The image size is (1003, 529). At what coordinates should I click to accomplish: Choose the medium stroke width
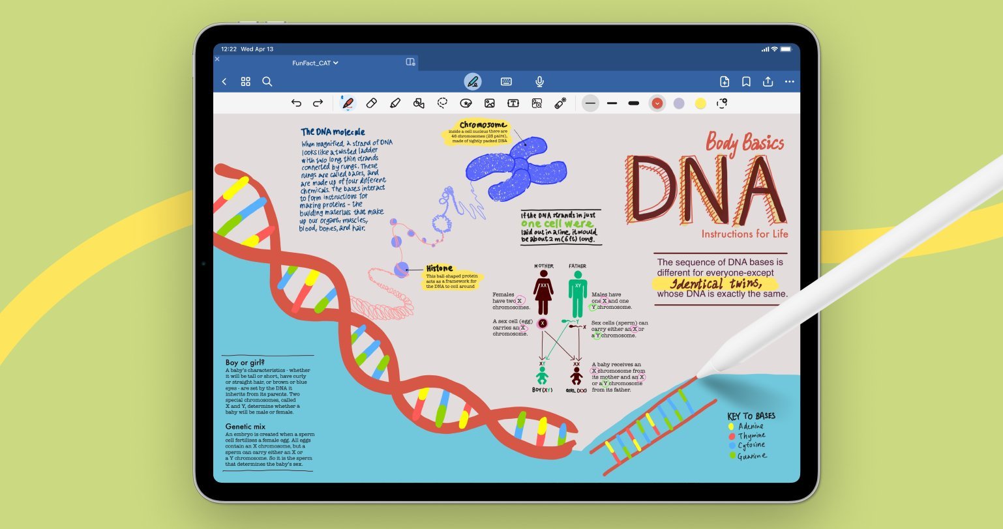click(x=612, y=103)
